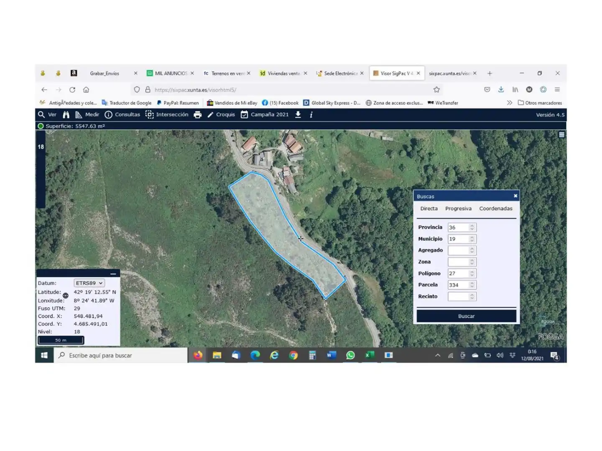The width and height of the screenshot is (602, 451).
Task: Open Traductor de Google bookmark
Action: (127, 103)
